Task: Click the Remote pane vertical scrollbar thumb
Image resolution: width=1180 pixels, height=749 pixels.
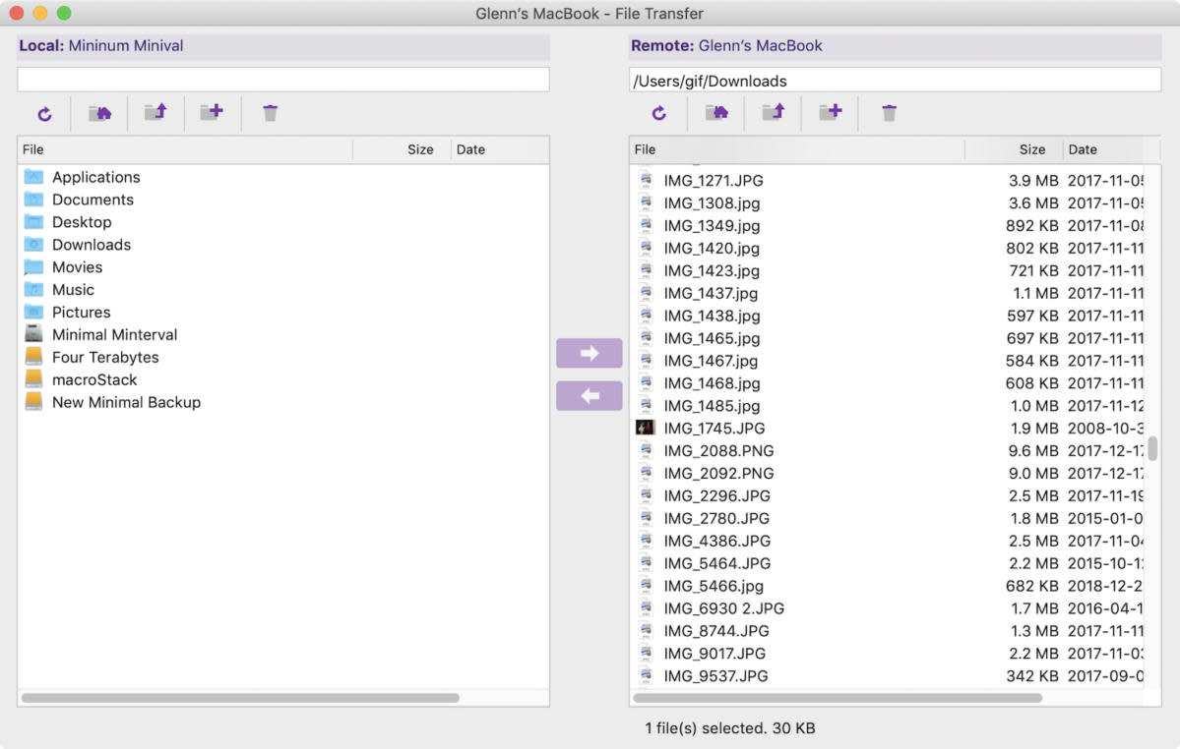Action: pyautogui.click(x=1152, y=448)
